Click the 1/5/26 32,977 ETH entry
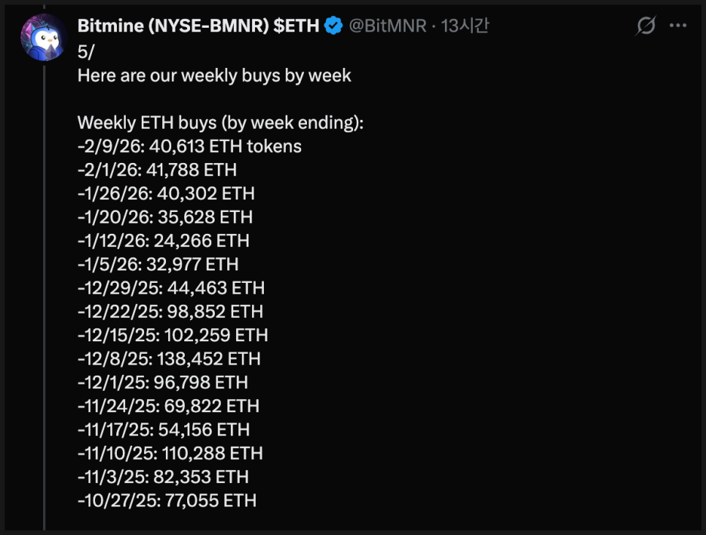Screen dimensions: 706x535 158,264
